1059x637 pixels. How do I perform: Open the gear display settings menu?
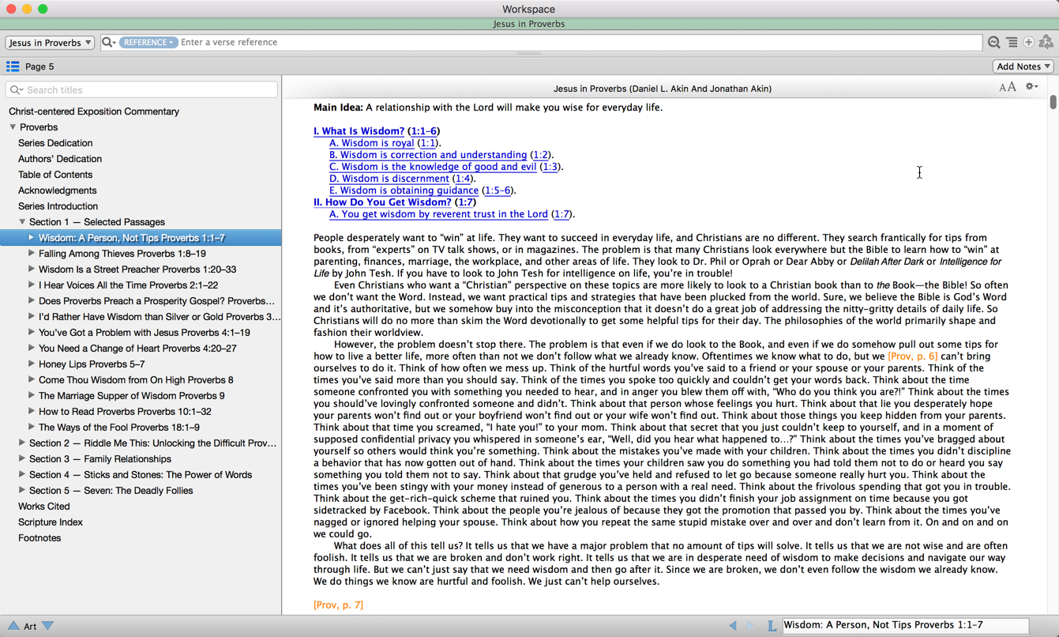point(1031,87)
